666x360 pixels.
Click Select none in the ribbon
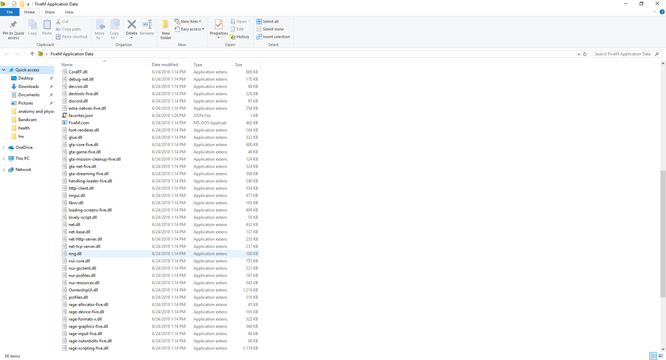[x=270, y=29]
